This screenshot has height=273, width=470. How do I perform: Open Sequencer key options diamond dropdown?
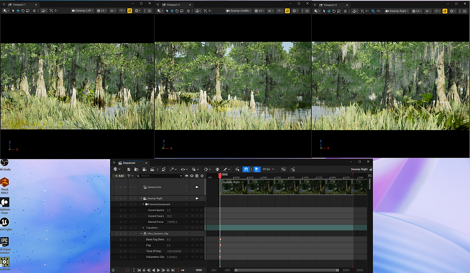pyautogui.click(x=207, y=170)
